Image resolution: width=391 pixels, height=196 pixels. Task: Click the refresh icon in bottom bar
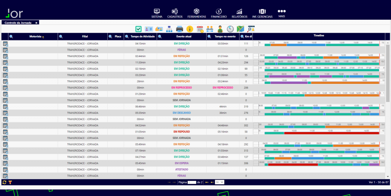point(4,182)
